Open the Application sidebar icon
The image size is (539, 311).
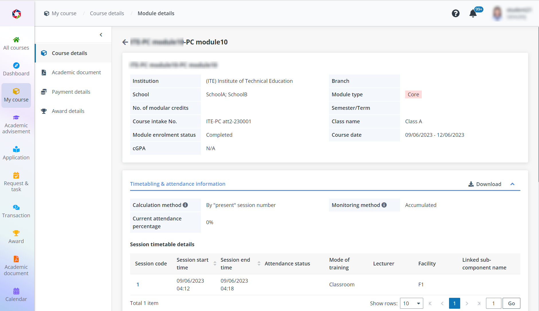(16, 152)
